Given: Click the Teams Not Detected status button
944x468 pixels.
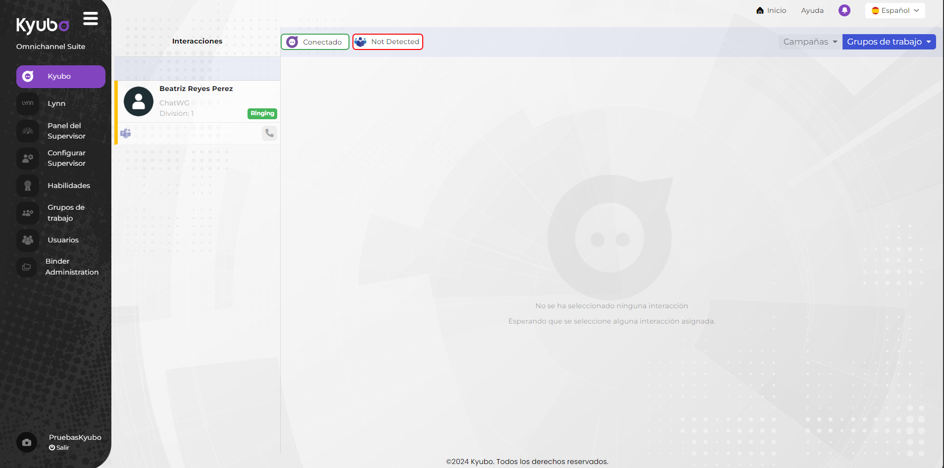Looking at the screenshot, I should click(388, 42).
